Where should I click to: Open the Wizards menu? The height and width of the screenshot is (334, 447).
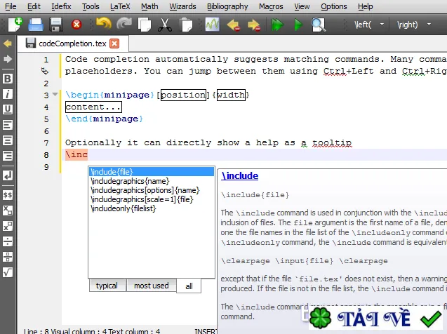point(182,6)
